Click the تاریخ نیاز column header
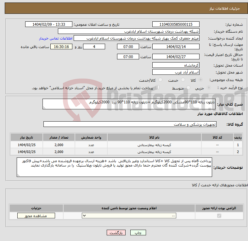 26,137
